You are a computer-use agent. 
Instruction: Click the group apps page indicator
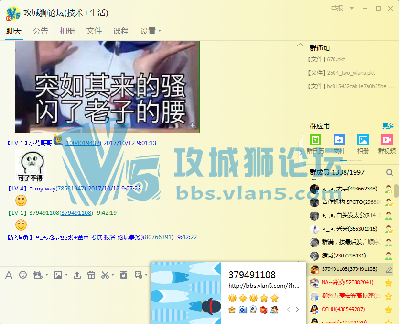(351, 161)
